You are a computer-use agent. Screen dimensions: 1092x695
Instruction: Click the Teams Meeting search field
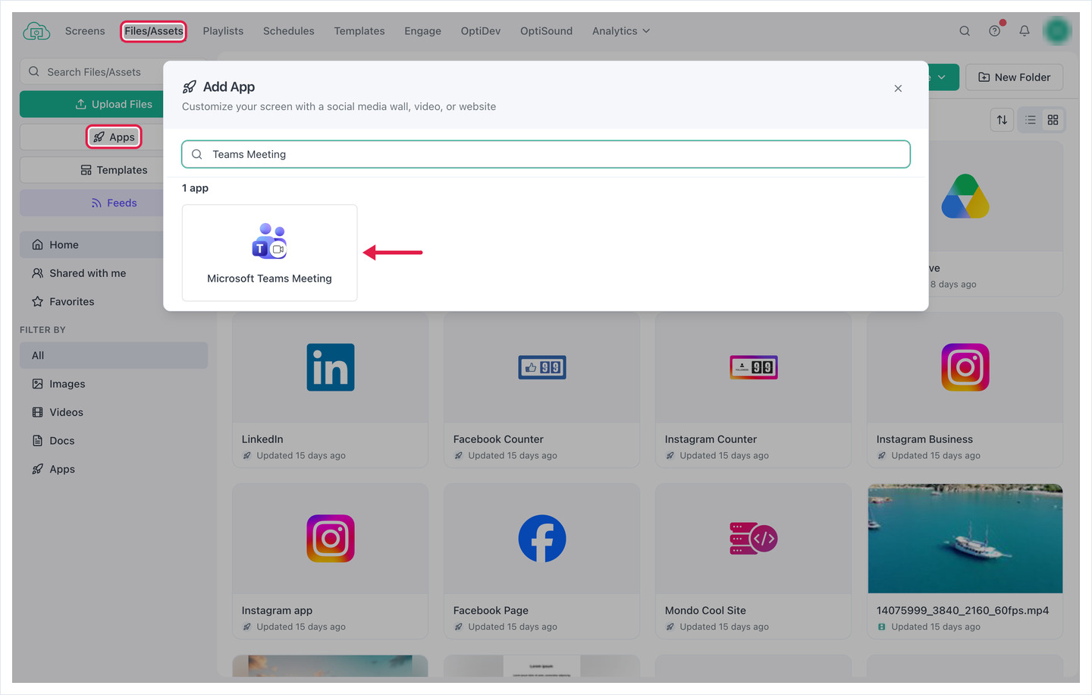point(546,154)
